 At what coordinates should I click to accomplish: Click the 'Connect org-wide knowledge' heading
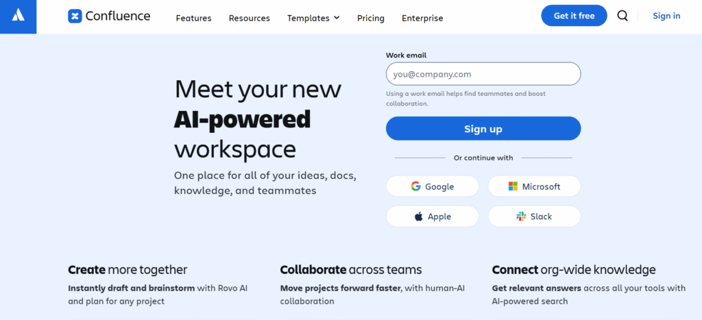[x=574, y=270]
